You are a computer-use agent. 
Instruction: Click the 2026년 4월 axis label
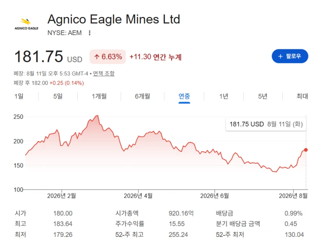point(138,196)
